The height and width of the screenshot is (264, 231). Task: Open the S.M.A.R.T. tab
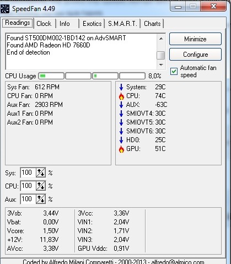(x=122, y=24)
